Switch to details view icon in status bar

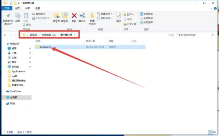point(210,132)
